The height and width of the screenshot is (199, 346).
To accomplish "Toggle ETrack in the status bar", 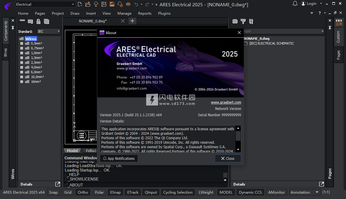I will pyautogui.click(x=133, y=192).
